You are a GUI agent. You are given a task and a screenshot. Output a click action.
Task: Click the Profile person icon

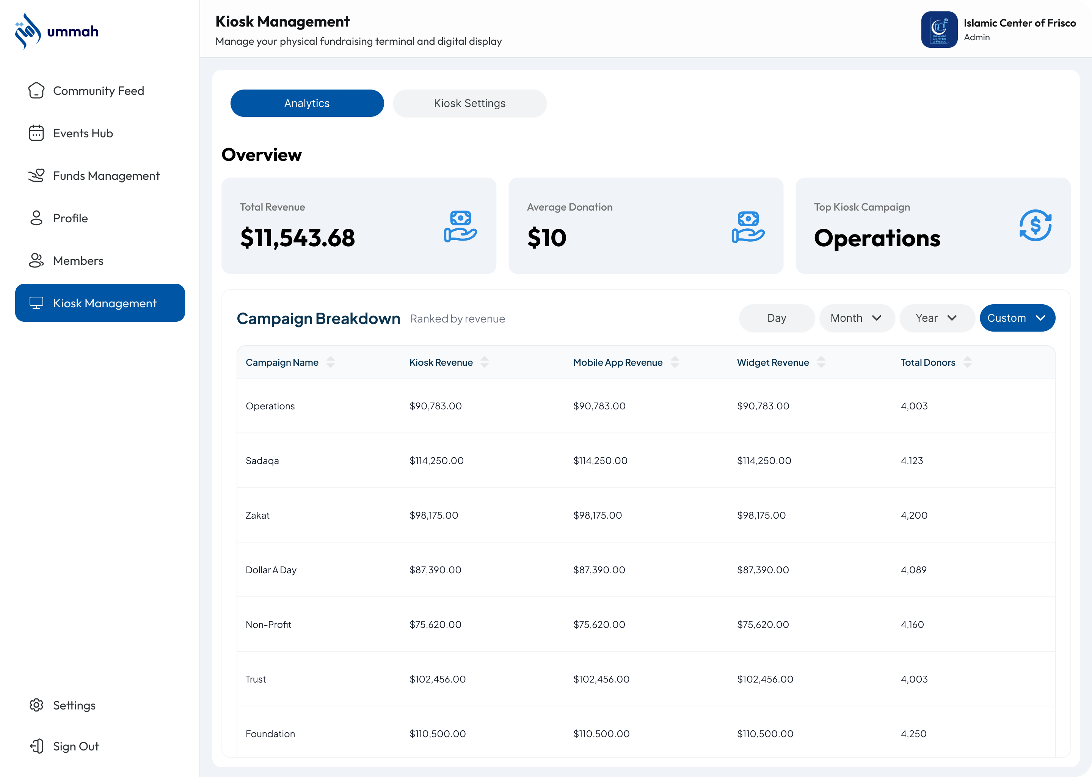pos(36,218)
